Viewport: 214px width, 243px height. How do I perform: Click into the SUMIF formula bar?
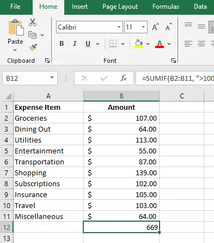[175, 78]
